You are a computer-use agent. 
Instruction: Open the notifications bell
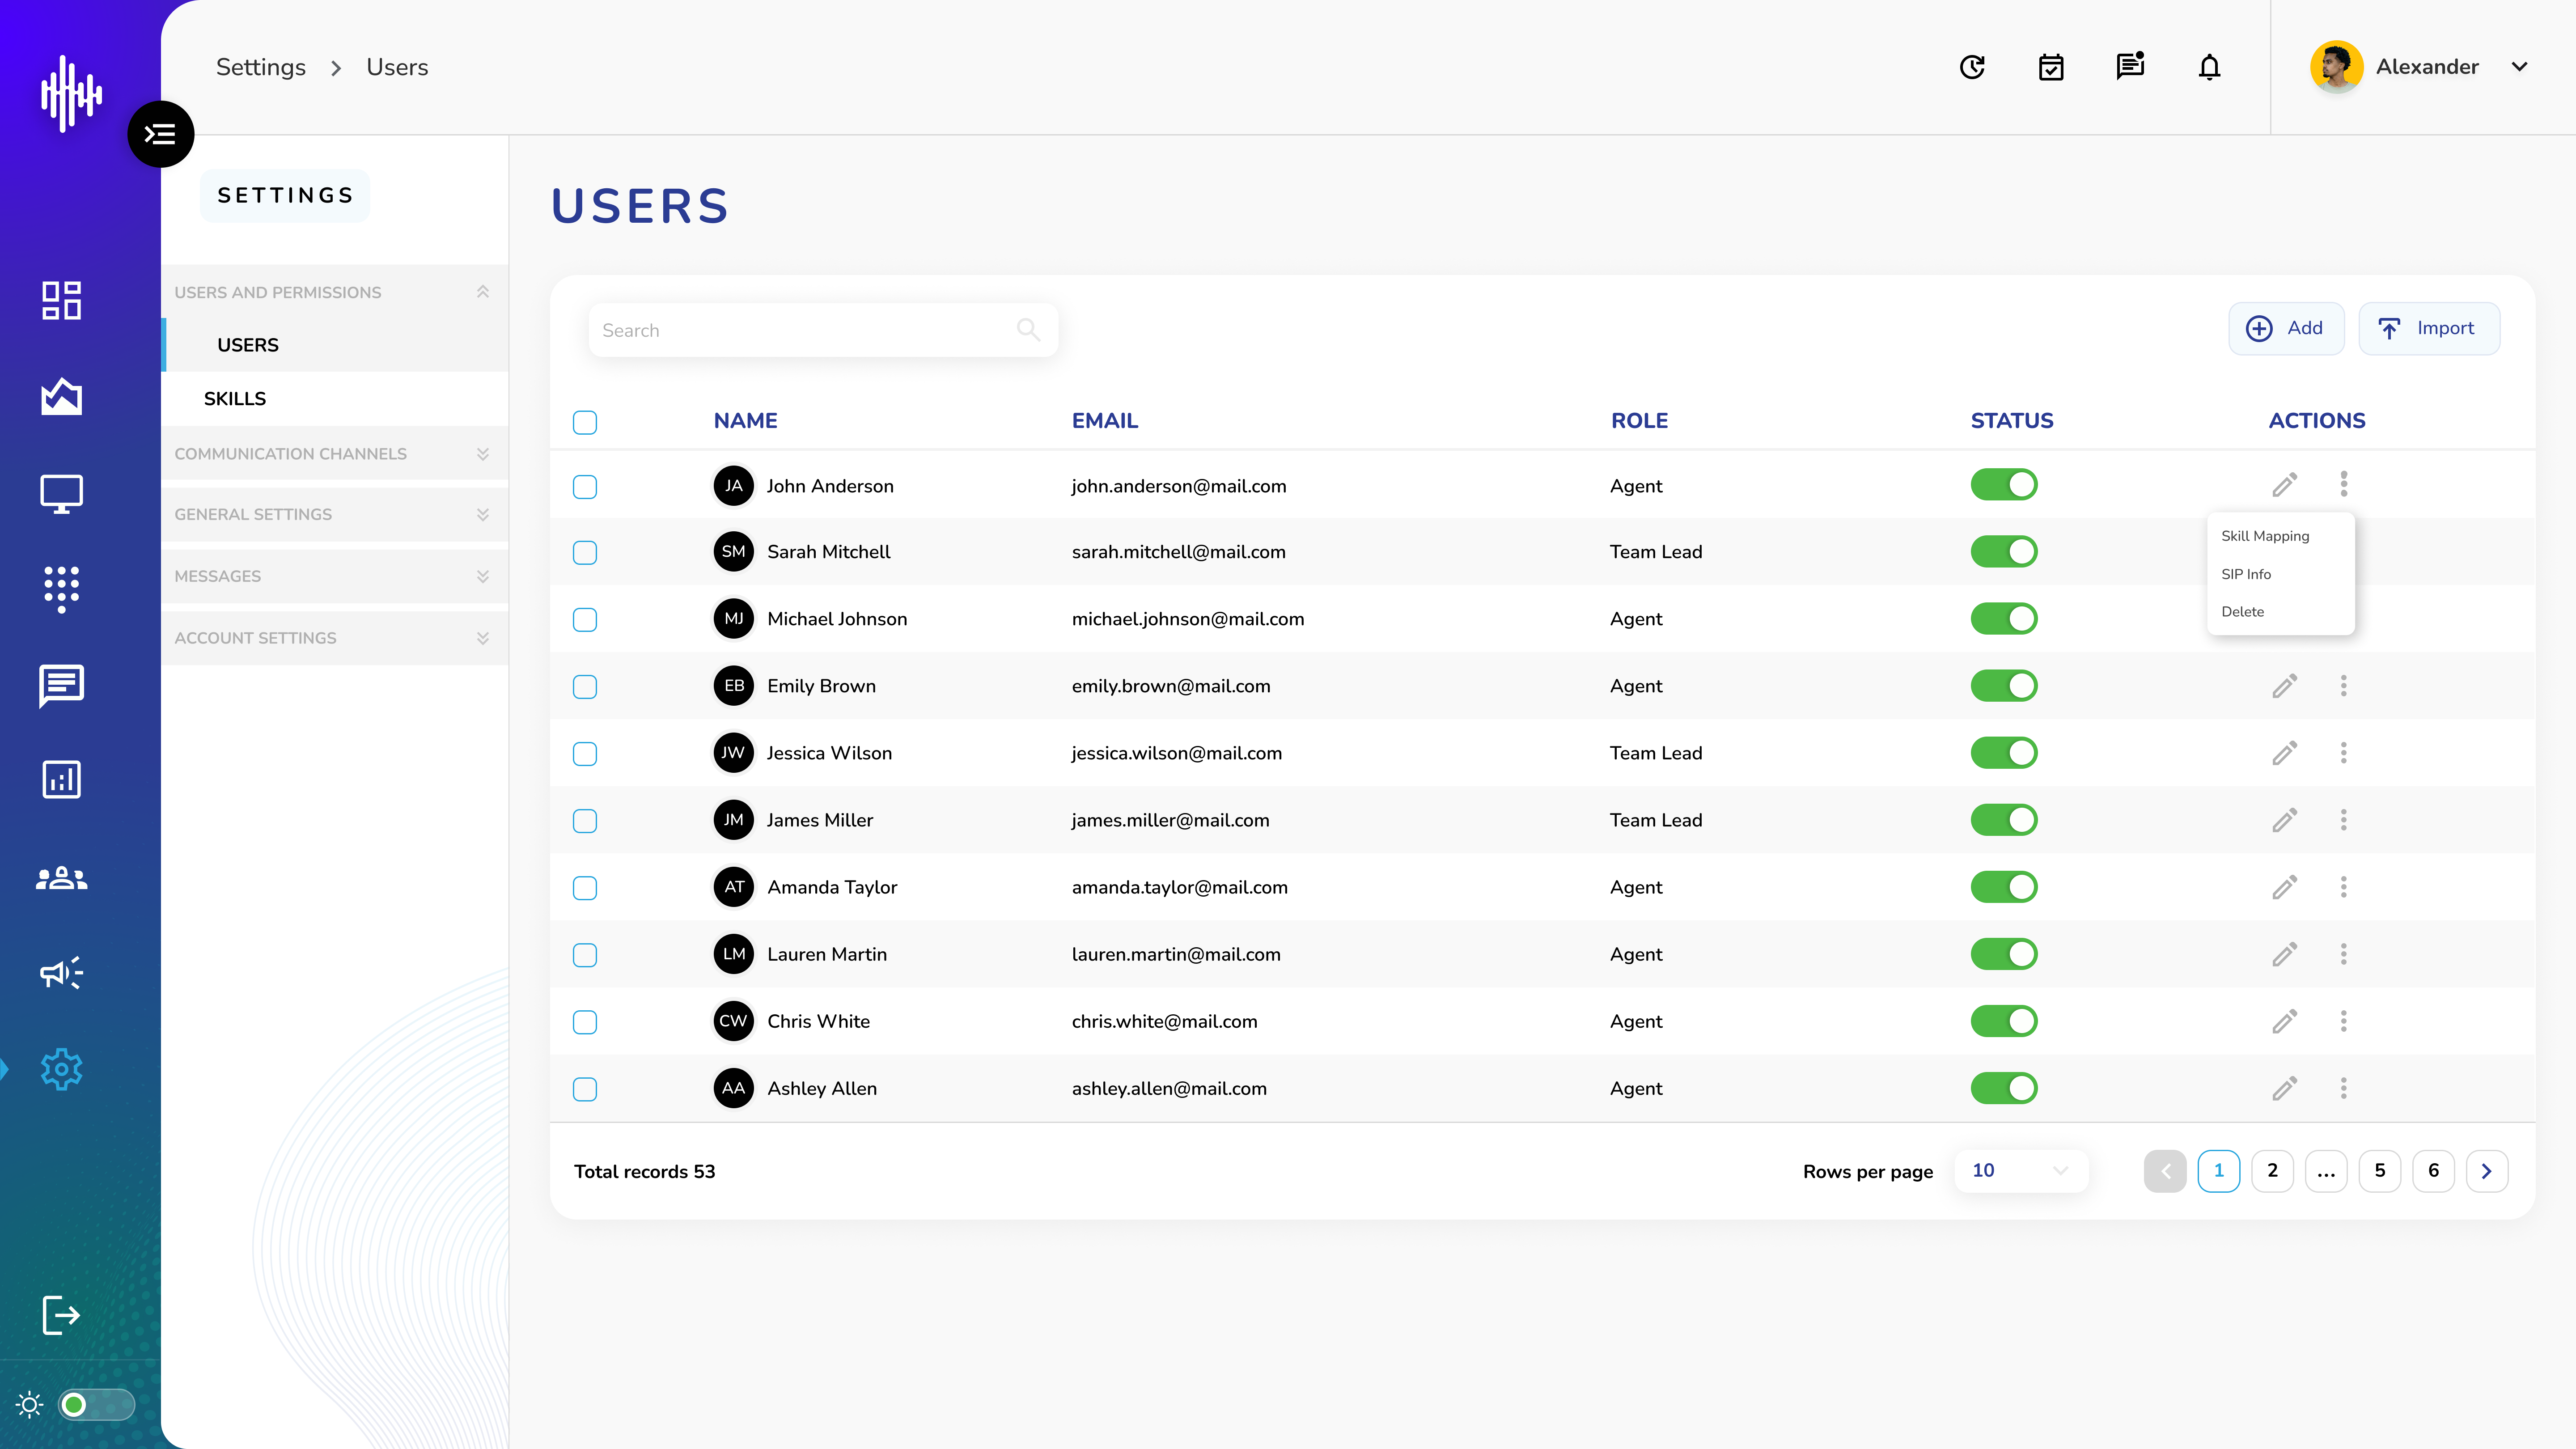(x=2209, y=67)
